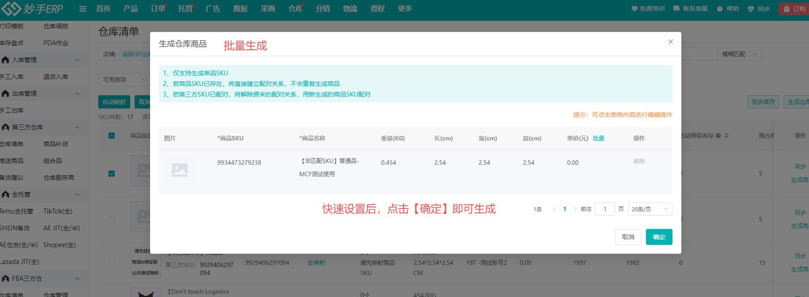Click the 帮助 help icon
Image resolution: width=809 pixels, height=297 pixels.
tap(720, 9)
